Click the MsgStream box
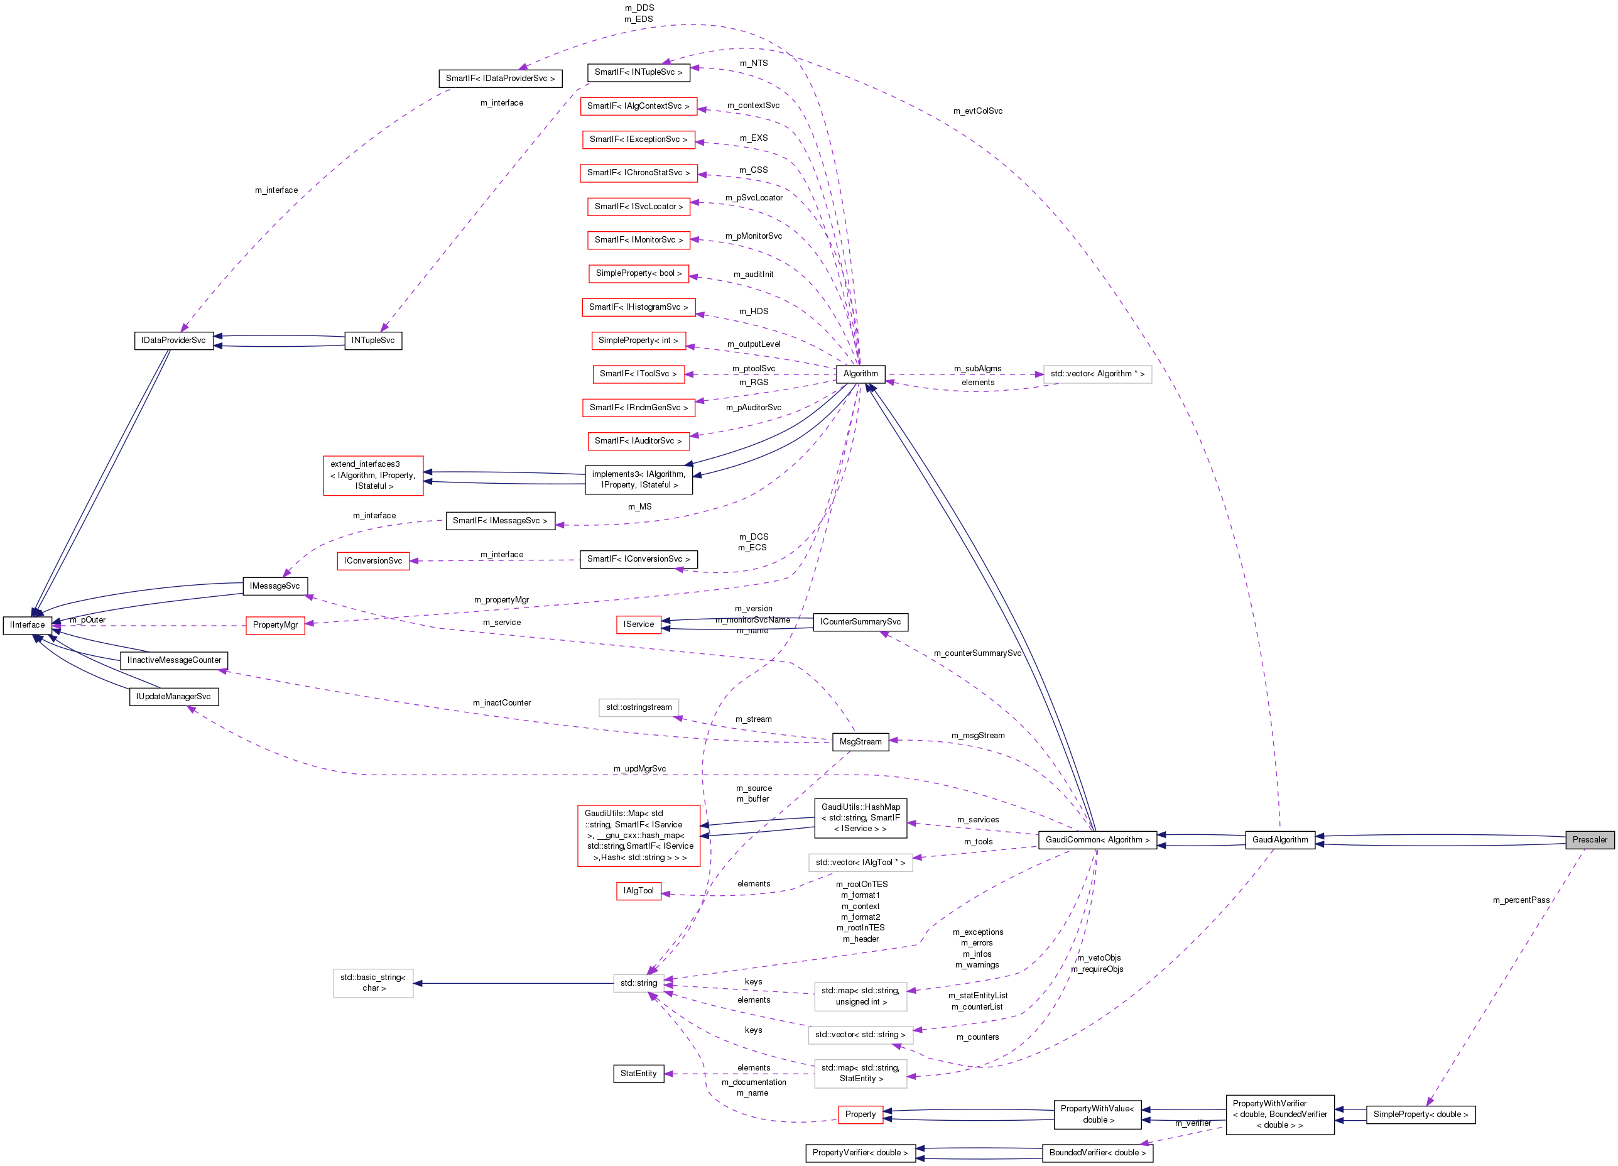Viewport: 1618px width, 1166px height. [x=861, y=742]
